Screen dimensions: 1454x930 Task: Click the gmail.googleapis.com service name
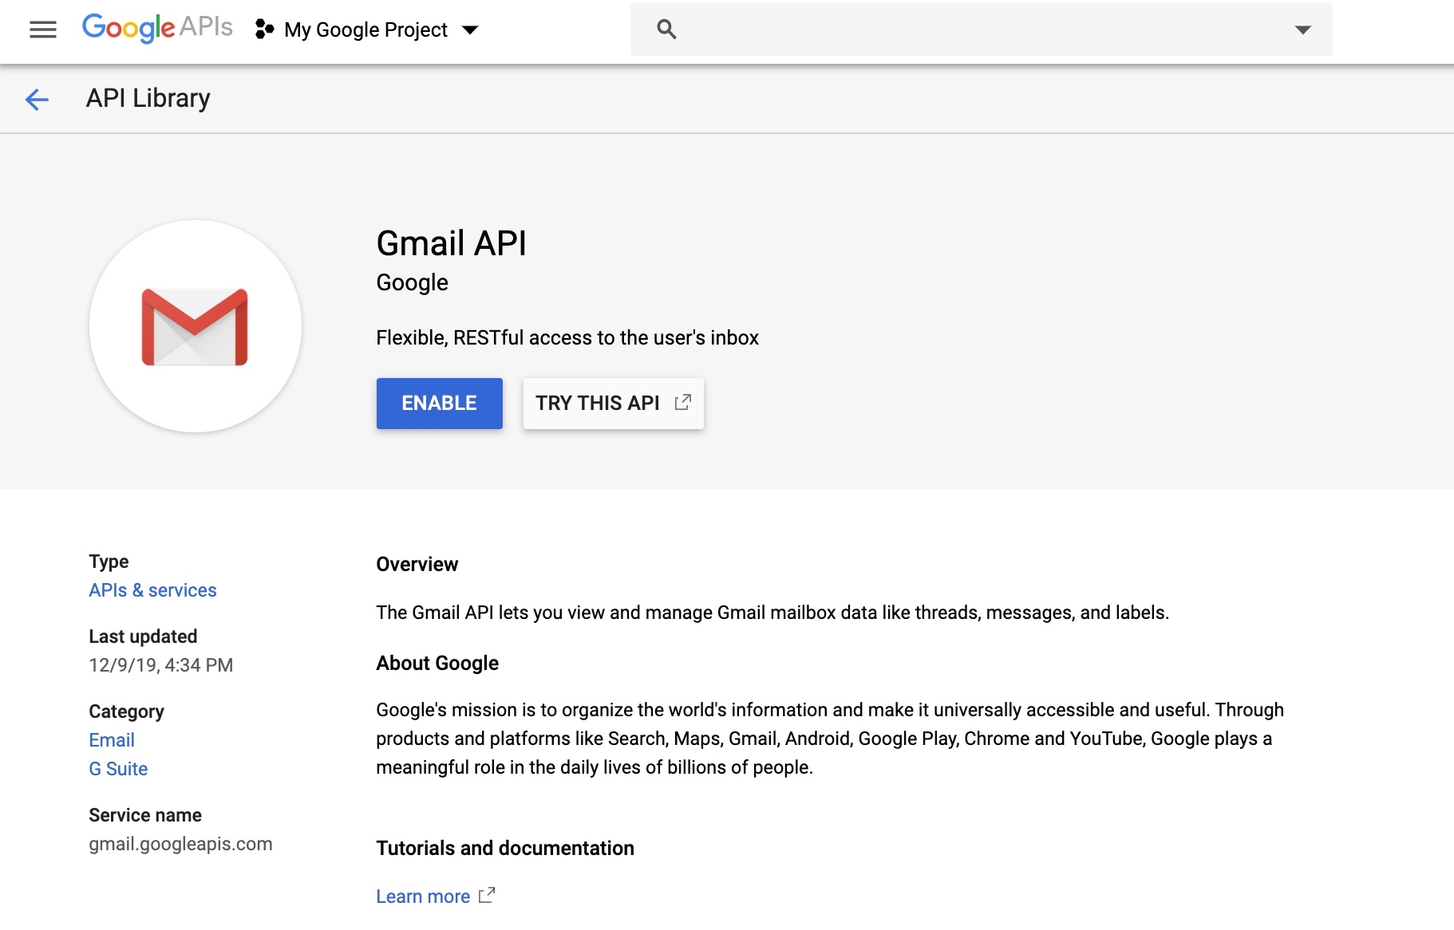coord(181,844)
